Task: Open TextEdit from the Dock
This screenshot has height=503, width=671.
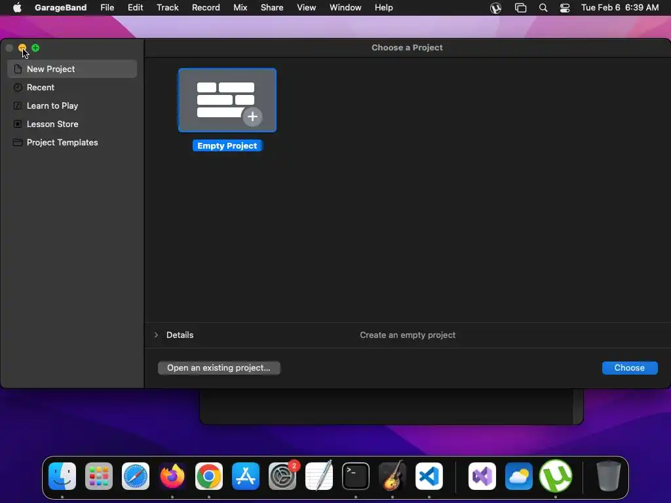Action: 319,476
